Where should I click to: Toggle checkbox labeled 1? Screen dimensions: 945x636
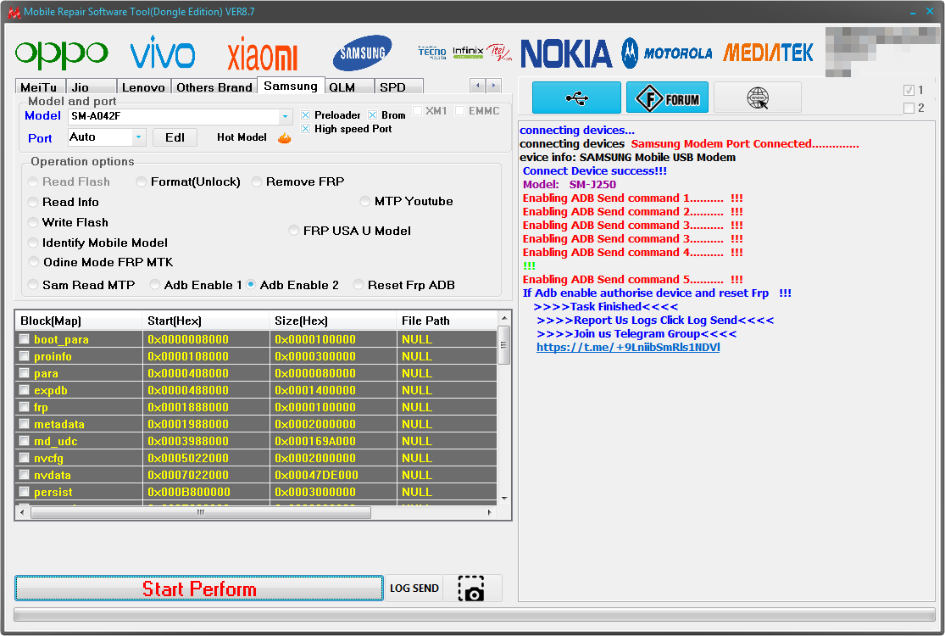[x=909, y=91]
